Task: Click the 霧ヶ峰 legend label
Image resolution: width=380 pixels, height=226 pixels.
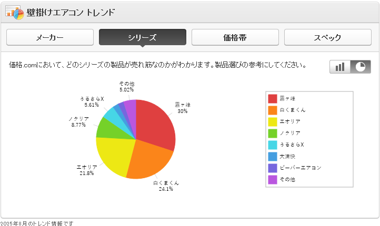Action: pos(287,98)
